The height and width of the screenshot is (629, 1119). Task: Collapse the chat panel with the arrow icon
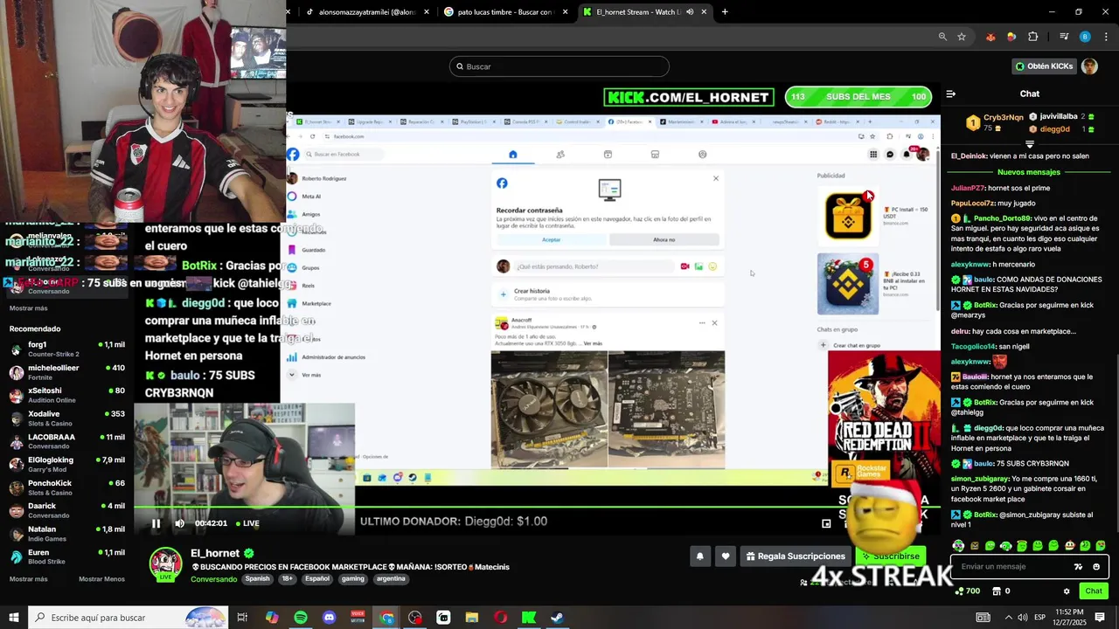pos(951,93)
